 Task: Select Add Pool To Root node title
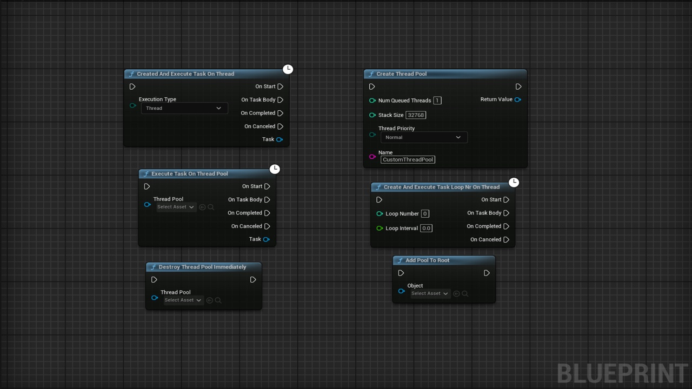coord(428,260)
